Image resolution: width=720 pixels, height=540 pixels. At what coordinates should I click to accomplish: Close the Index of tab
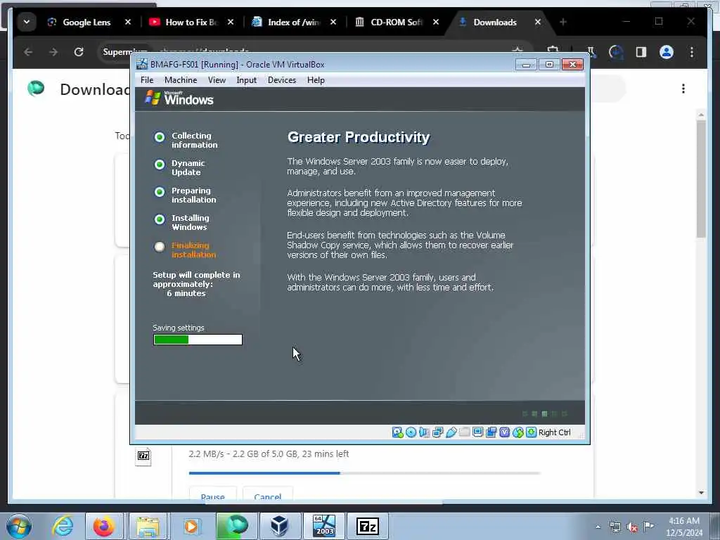(333, 22)
